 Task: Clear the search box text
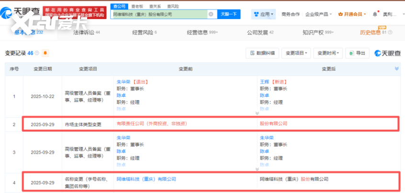[211, 14]
